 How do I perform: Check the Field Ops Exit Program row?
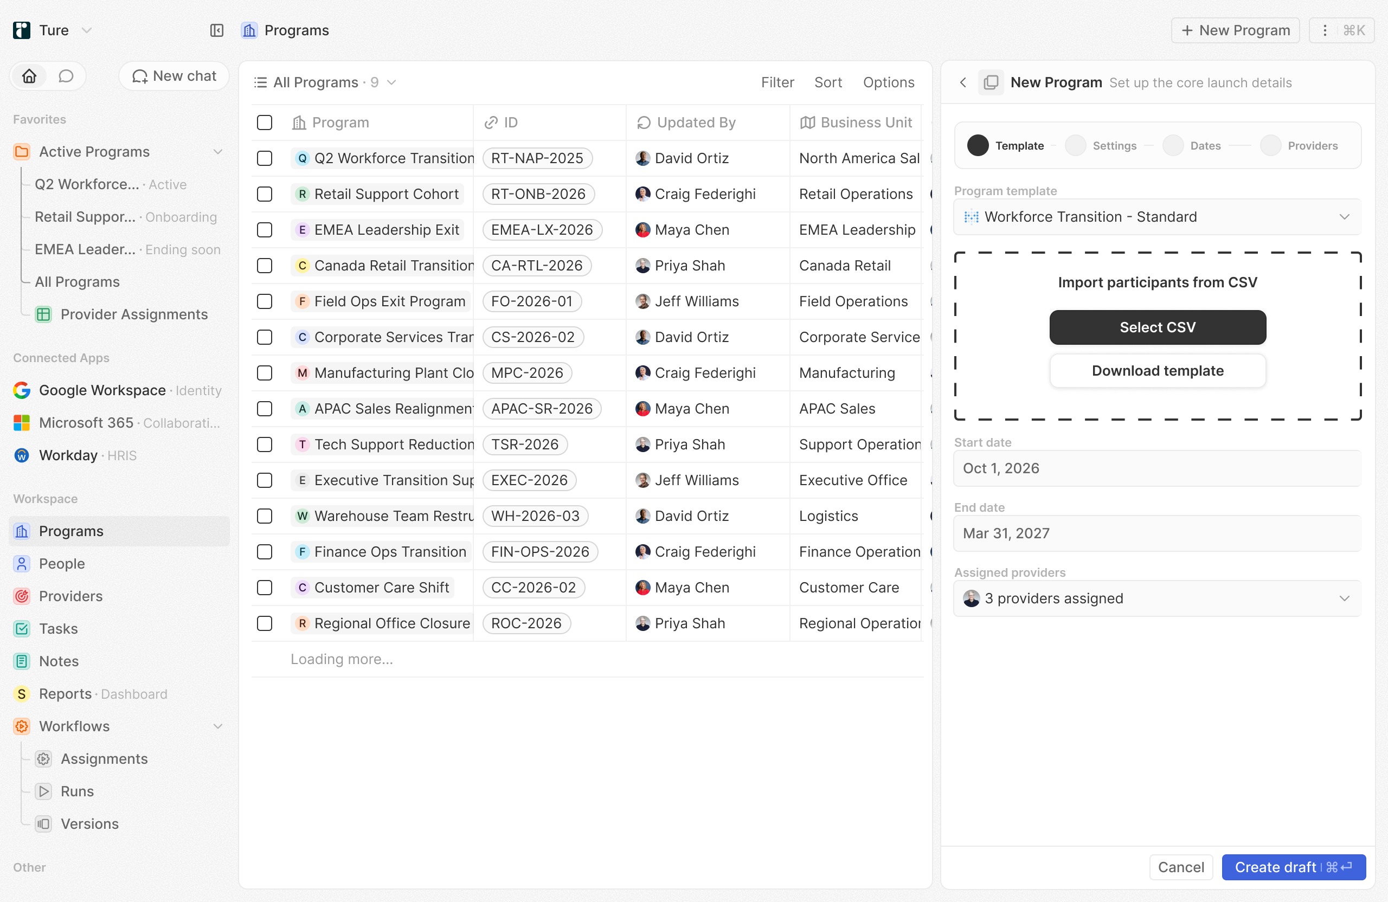[x=264, y=301]
